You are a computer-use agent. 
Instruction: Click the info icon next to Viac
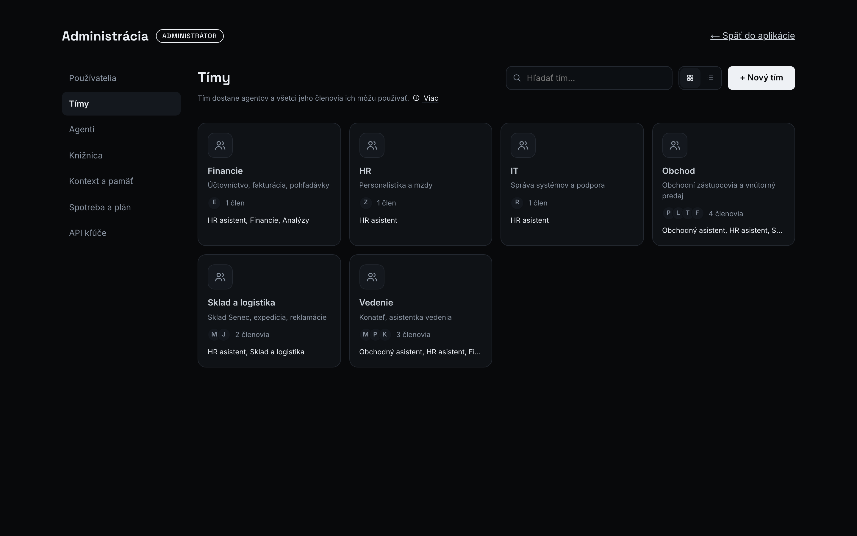click(416, 98)
